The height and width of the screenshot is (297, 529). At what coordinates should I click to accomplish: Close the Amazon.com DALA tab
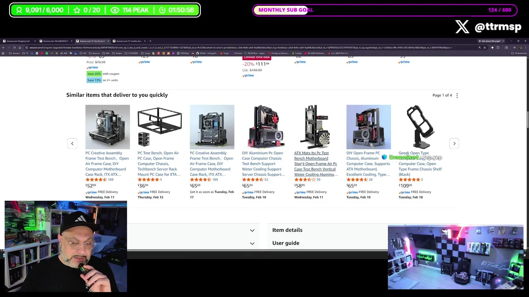[72, 41]
